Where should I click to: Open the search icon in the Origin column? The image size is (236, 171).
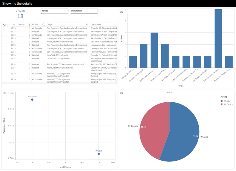(87, 24)
